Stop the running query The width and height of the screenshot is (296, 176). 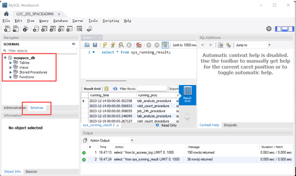tap(129, 45)
